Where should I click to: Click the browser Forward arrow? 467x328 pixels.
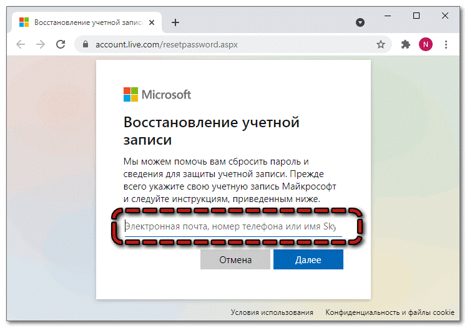(x=41, y=45)
